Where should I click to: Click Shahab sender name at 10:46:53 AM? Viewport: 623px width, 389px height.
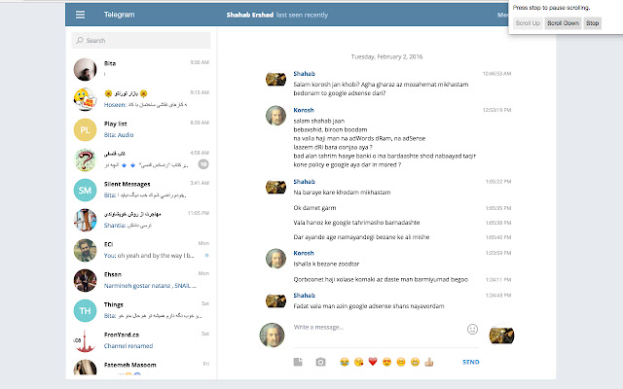click(304, 74)
